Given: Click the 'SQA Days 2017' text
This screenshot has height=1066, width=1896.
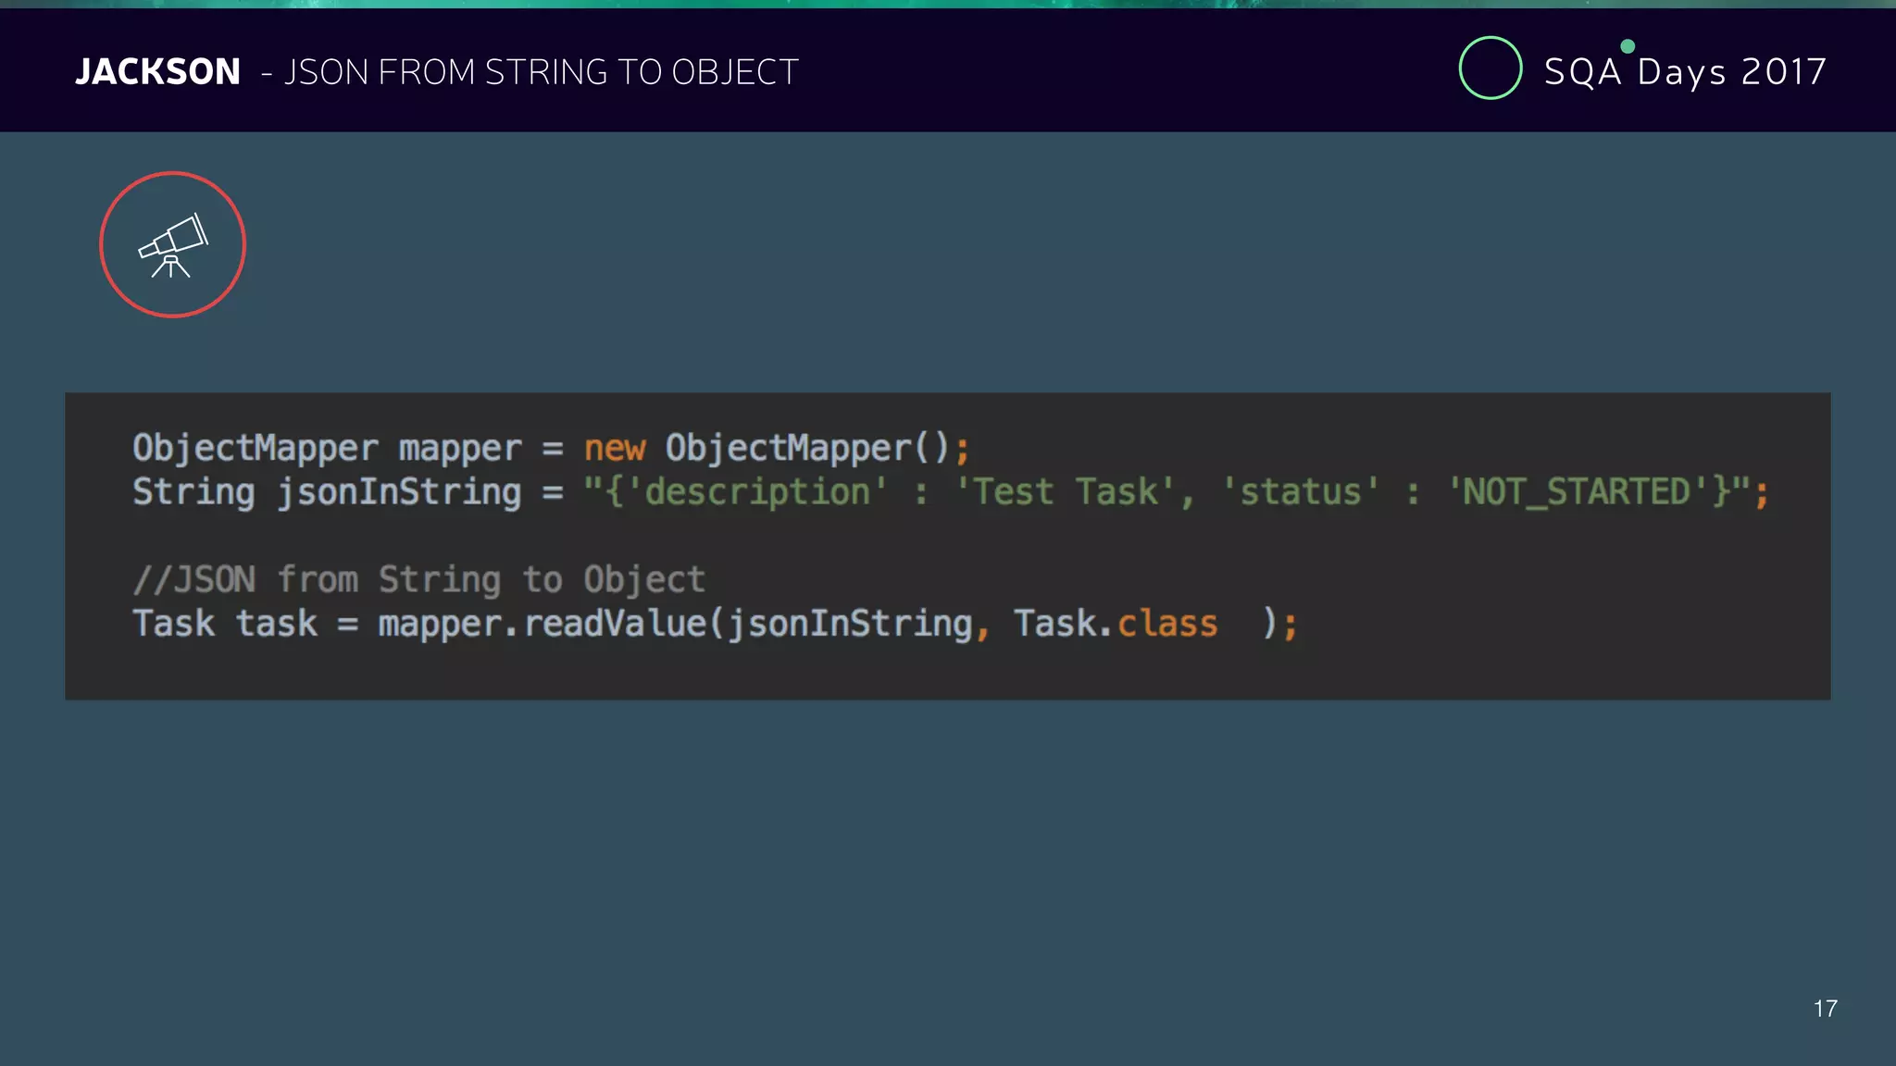Looking at the screenshot, I should [1685, 71].
